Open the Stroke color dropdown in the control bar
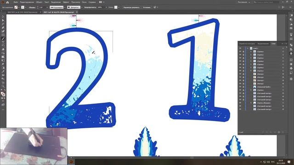The height and width of the screenshot is (165, 294). 26,7
